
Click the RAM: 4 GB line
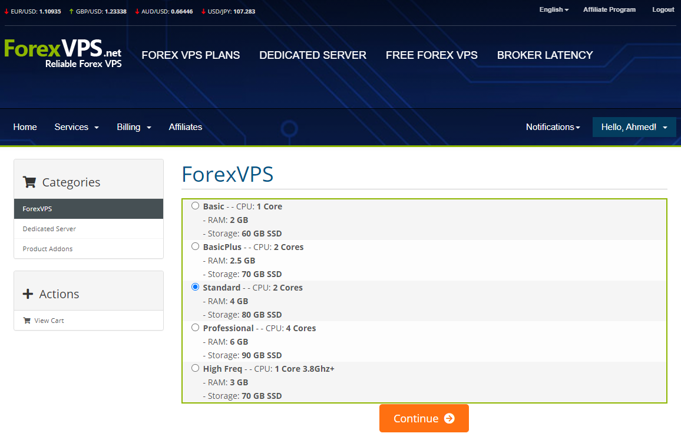(x=226, y=301)
